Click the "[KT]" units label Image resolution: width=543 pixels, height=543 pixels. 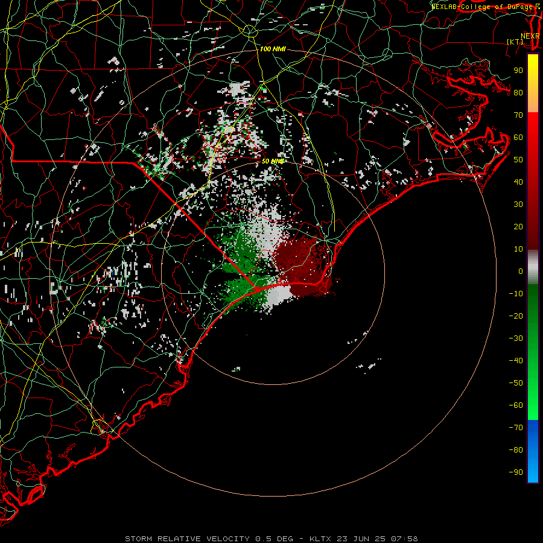point(515,42)
